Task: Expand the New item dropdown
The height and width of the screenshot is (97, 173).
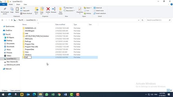Action: click(68, 8)
